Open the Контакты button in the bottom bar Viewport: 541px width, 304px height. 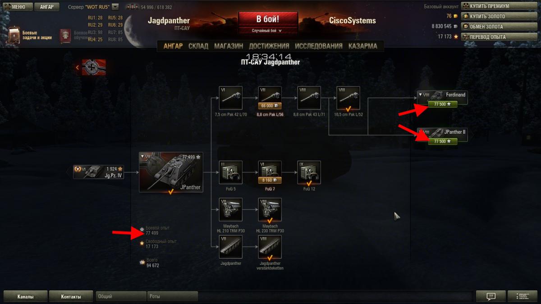71,296
